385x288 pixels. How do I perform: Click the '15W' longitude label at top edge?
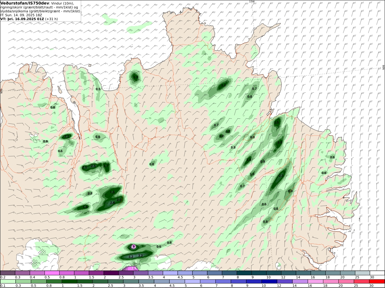click(251, 2)
